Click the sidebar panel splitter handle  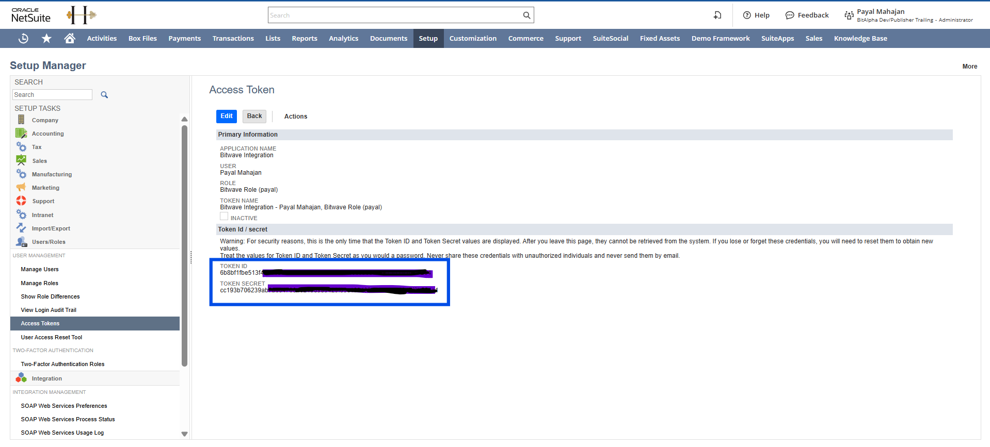[x=191, y=257]
